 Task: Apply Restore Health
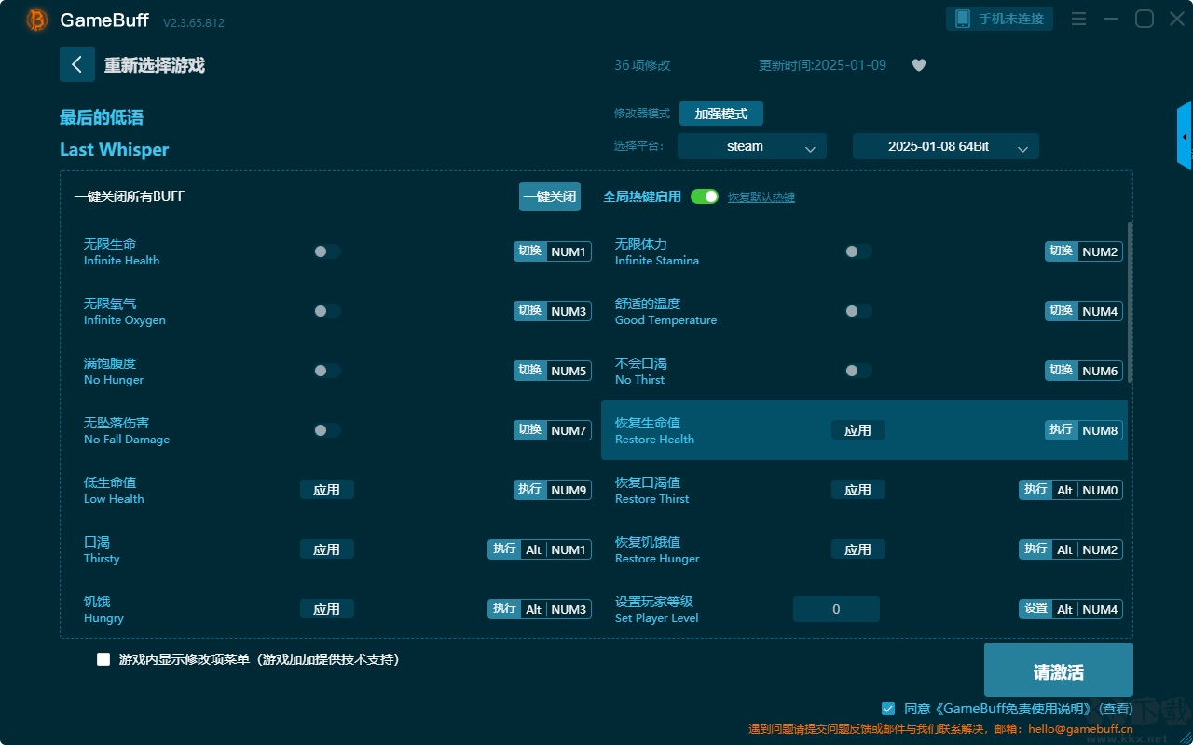[x=858, y=430]
